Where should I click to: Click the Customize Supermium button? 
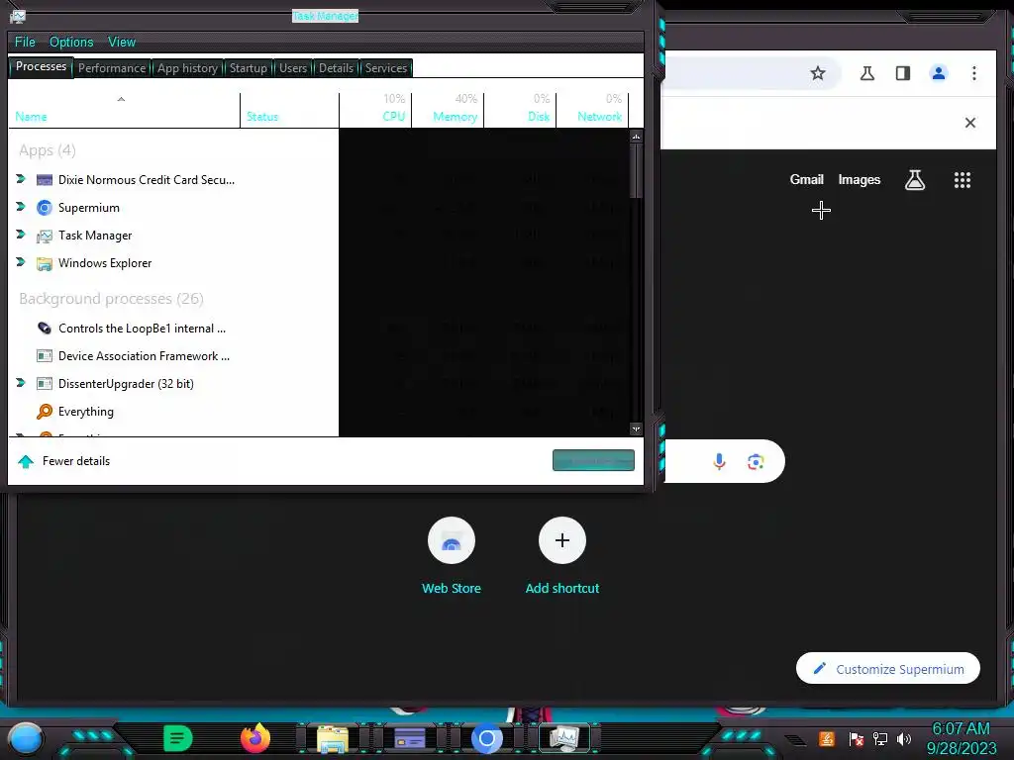[x=888, y=669]
